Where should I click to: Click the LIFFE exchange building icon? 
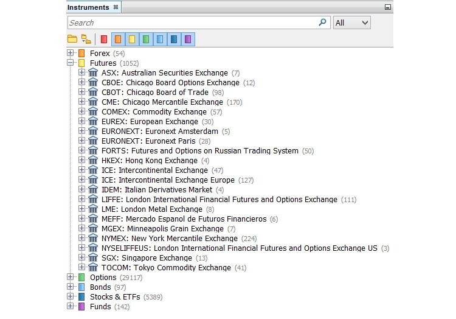pyautogui.click(x=93, y=199)
